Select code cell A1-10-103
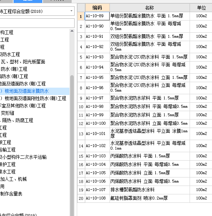 point(97,156)
